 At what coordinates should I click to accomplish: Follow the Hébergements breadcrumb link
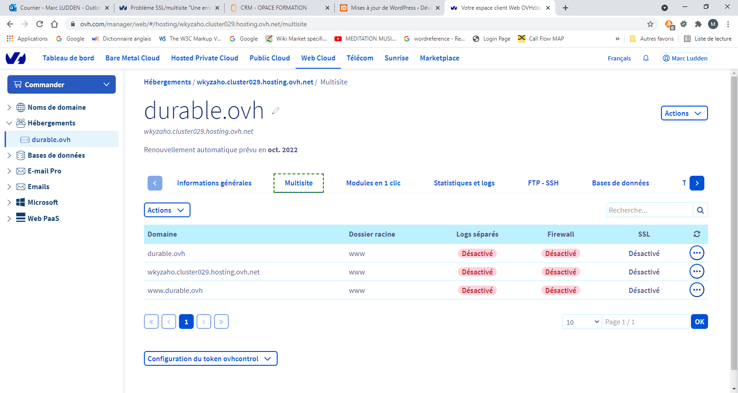pyautogui.click(x=167, y=82)
